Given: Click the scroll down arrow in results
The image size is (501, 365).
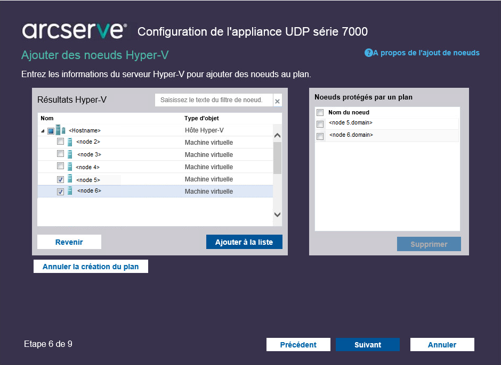Looking at the screenshot, I should click(x=277, y=214).
